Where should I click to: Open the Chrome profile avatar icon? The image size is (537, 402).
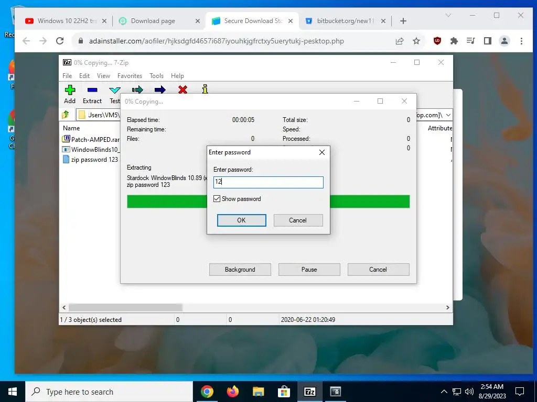point(504,41)
